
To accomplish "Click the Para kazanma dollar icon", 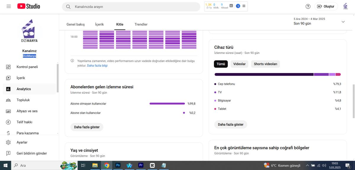I will [8, 133].
